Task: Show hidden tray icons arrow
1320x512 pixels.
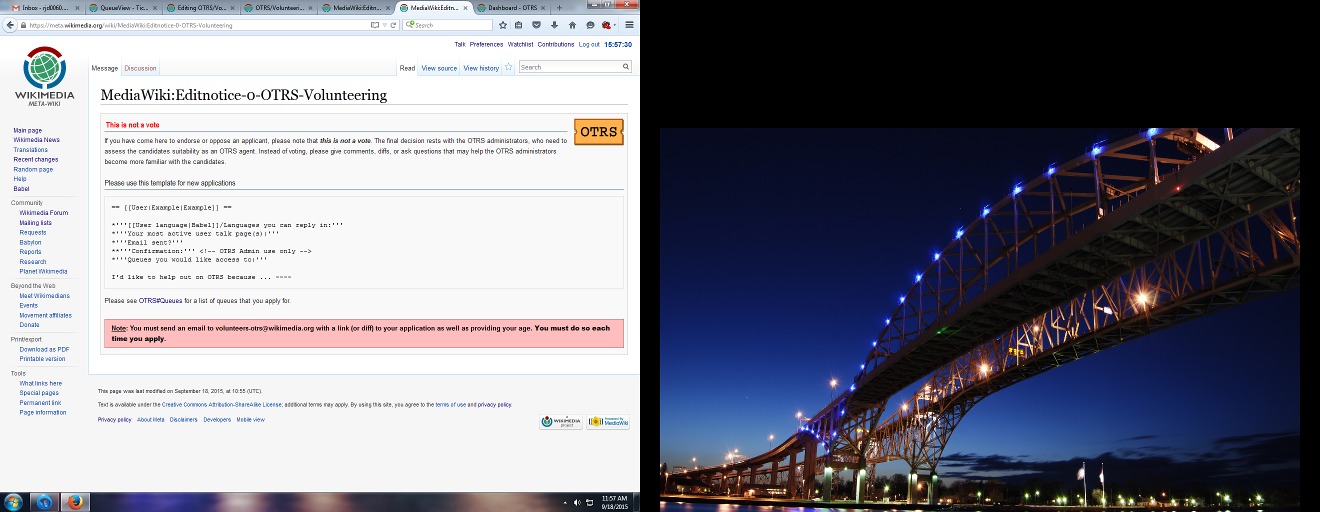Action: (x=565, y=503)
